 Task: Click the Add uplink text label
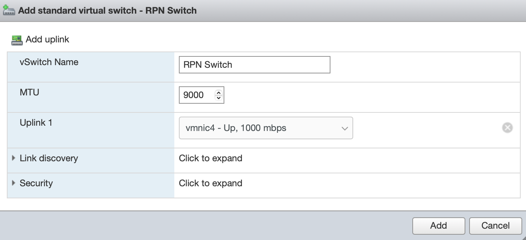(x=47, y=39)
